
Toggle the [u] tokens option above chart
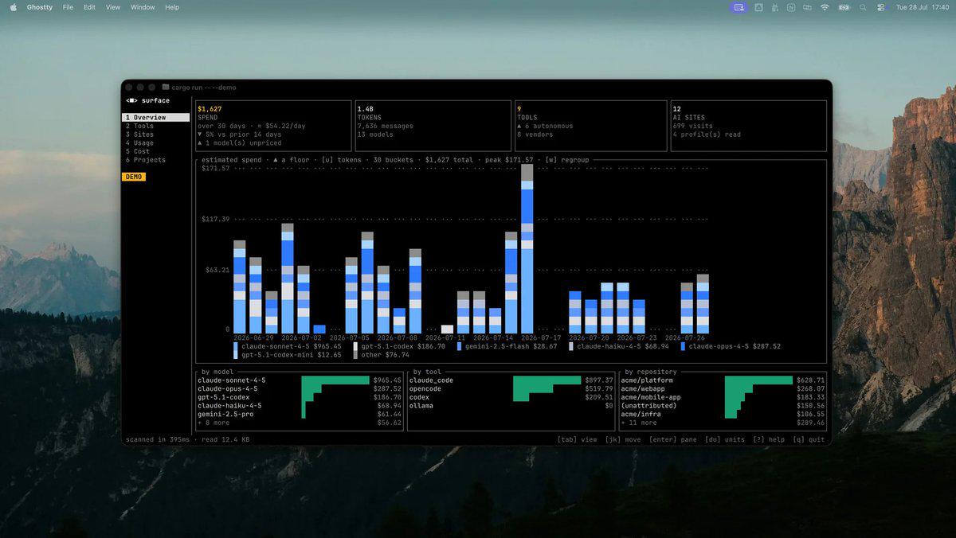pyautogui.click(x=343, y=160)
